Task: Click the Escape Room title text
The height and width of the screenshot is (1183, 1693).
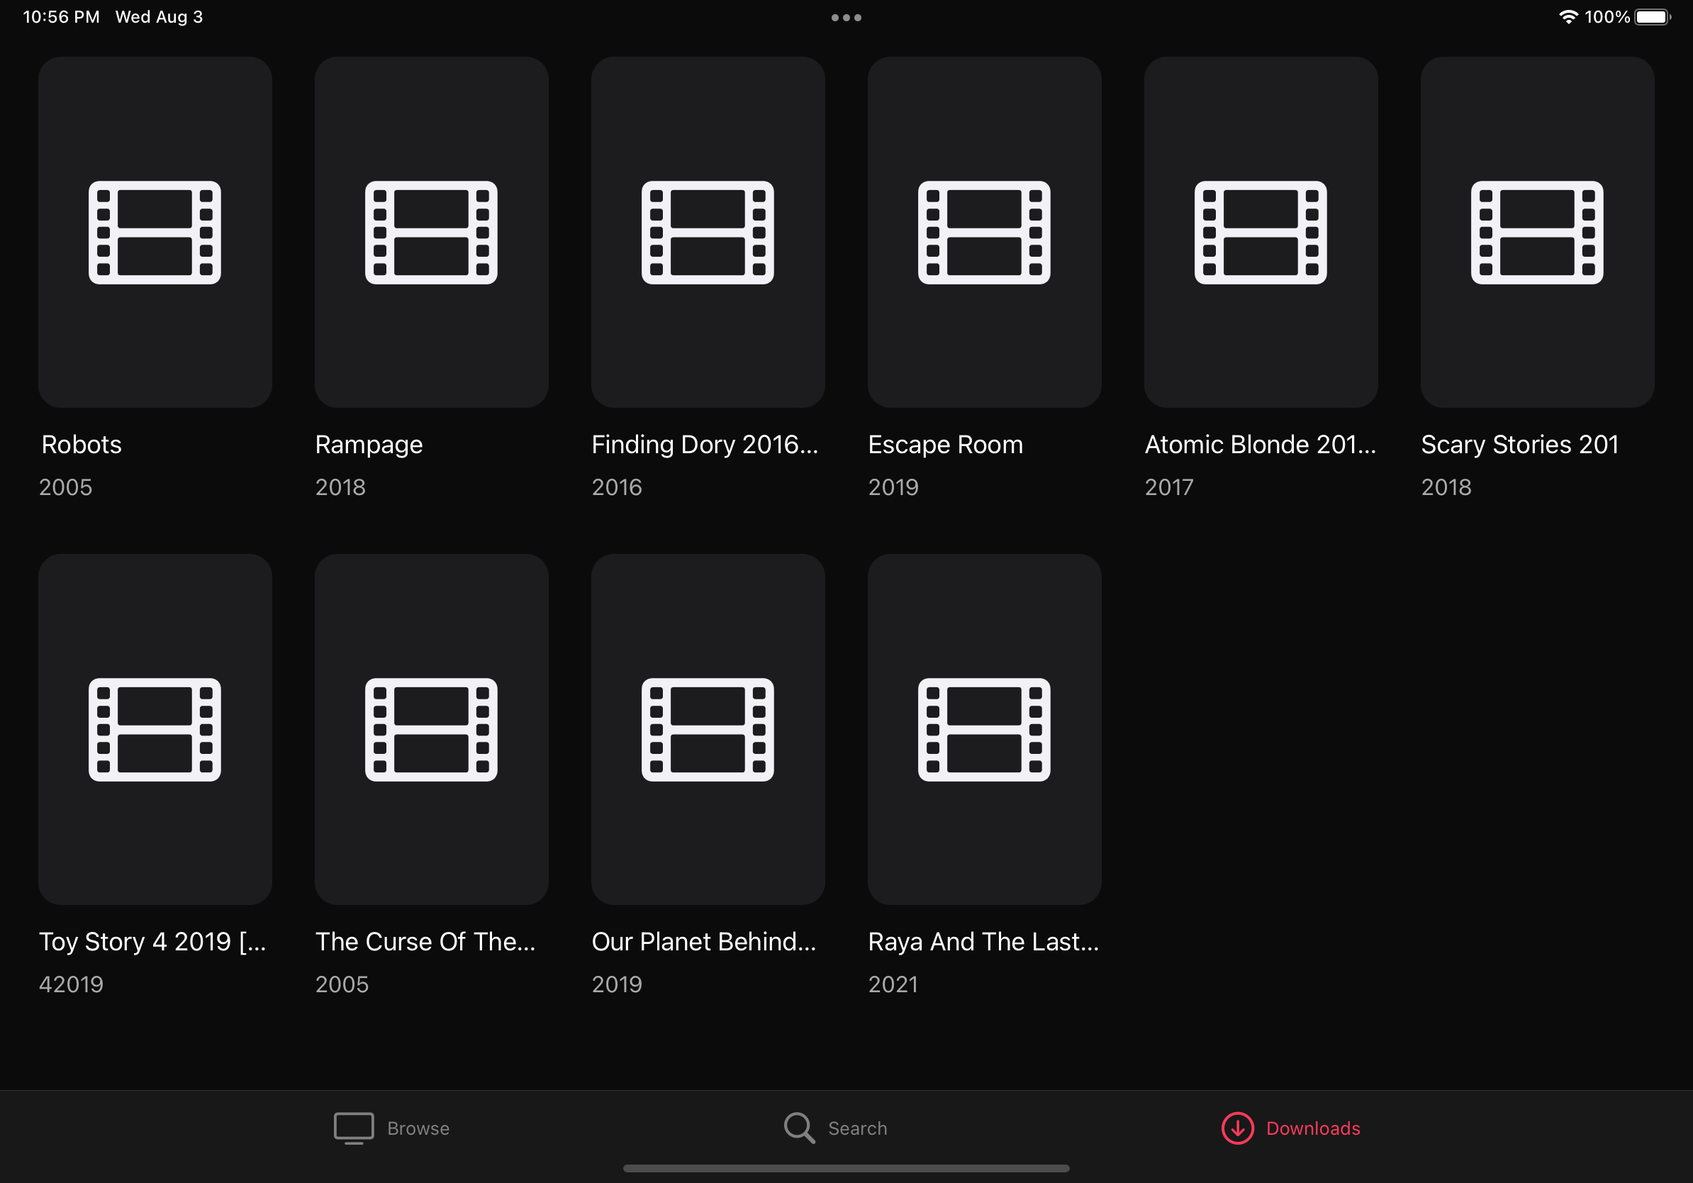Action: point(945,445)
